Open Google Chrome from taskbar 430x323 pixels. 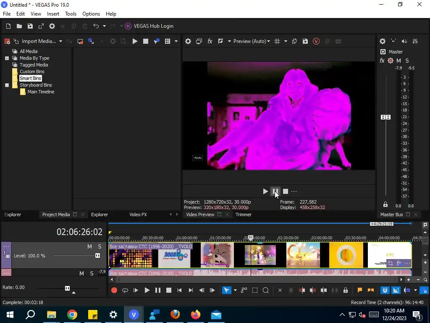click(x=72, y=315)
